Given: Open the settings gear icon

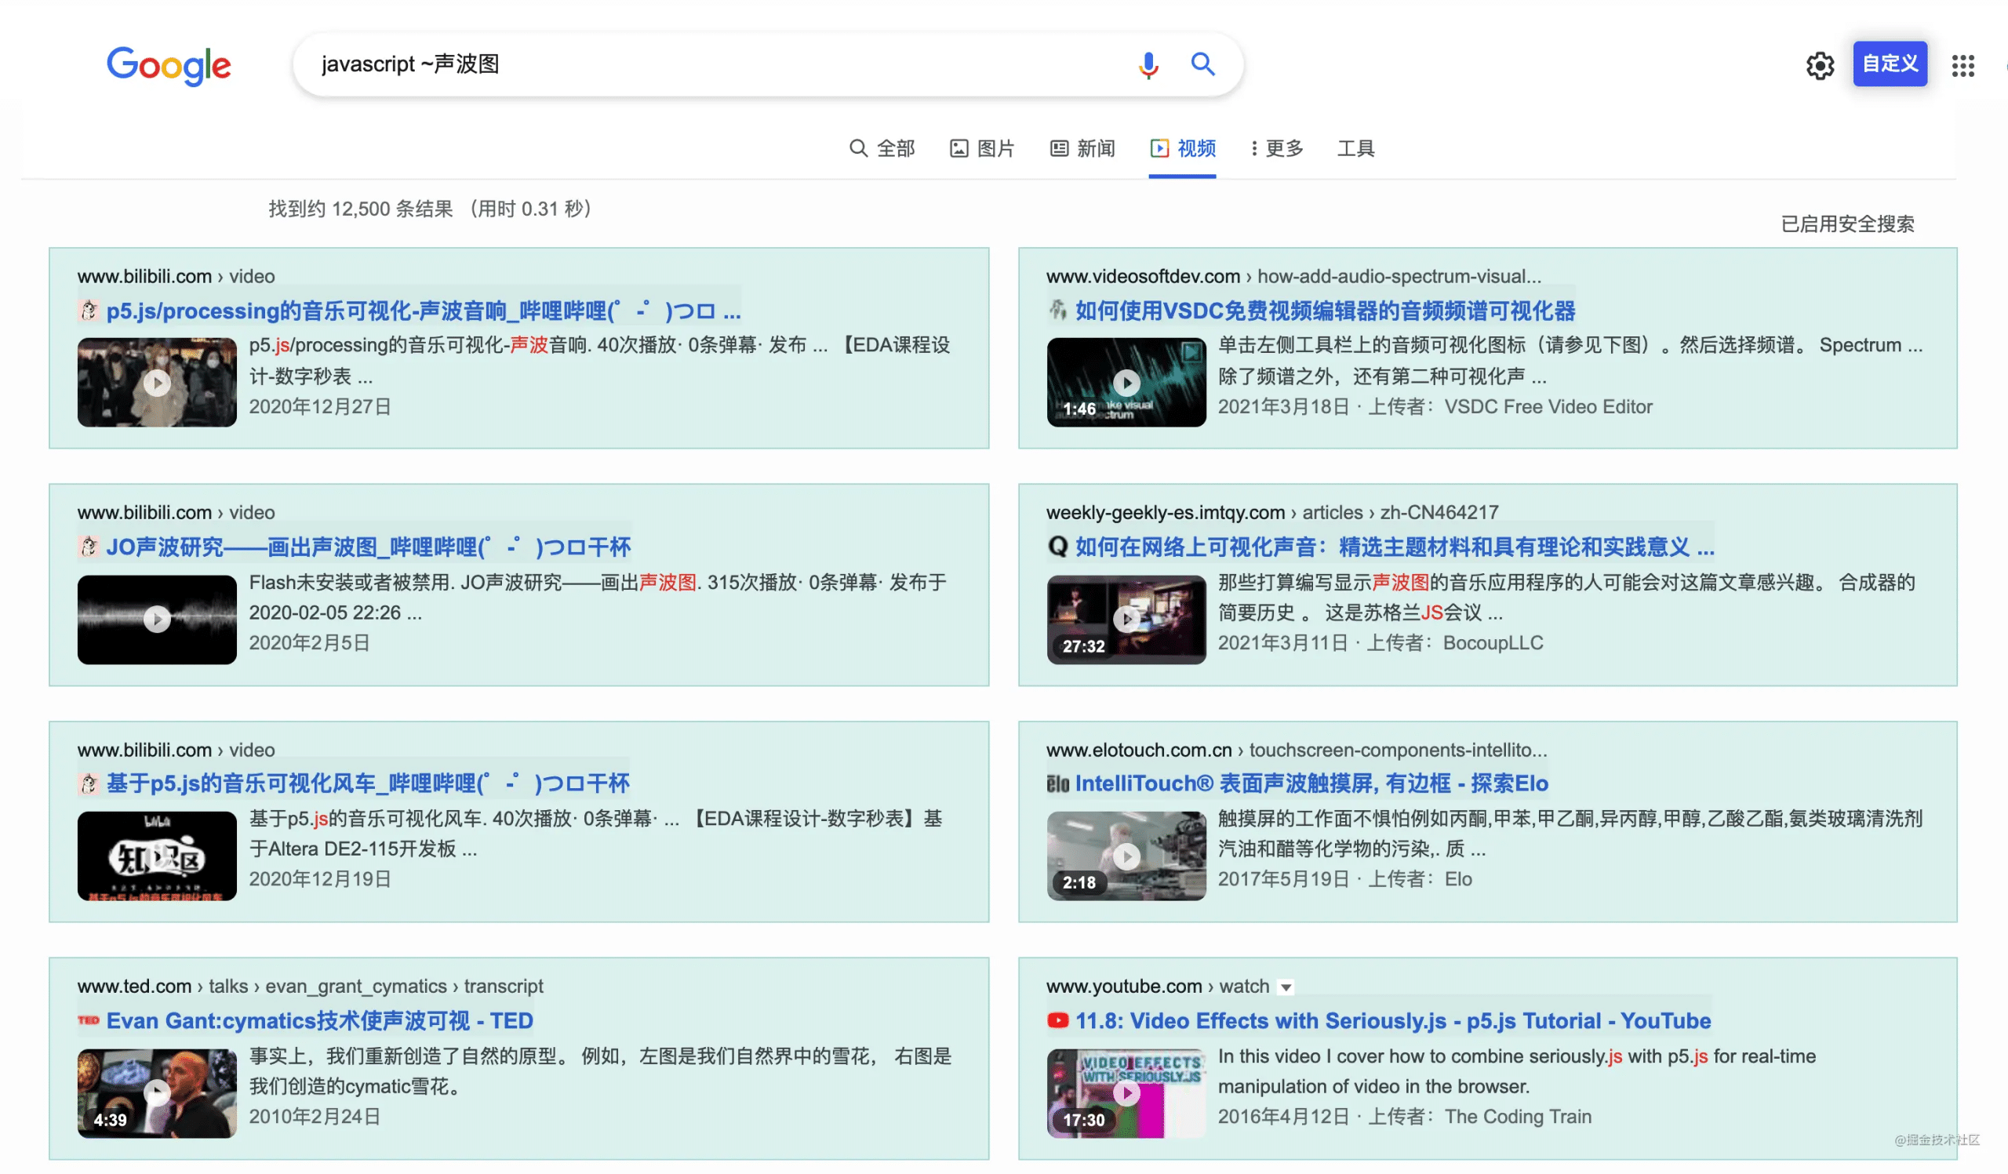Looking at the screenshot, I should [x=1820, y=65].
